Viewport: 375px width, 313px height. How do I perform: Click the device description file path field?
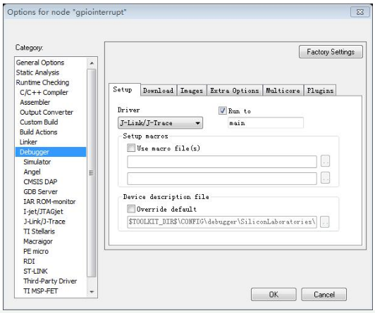[222, 222]
